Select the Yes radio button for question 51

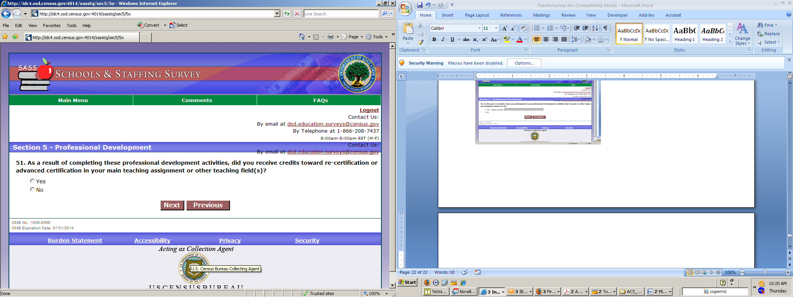[x=33, y=181]
